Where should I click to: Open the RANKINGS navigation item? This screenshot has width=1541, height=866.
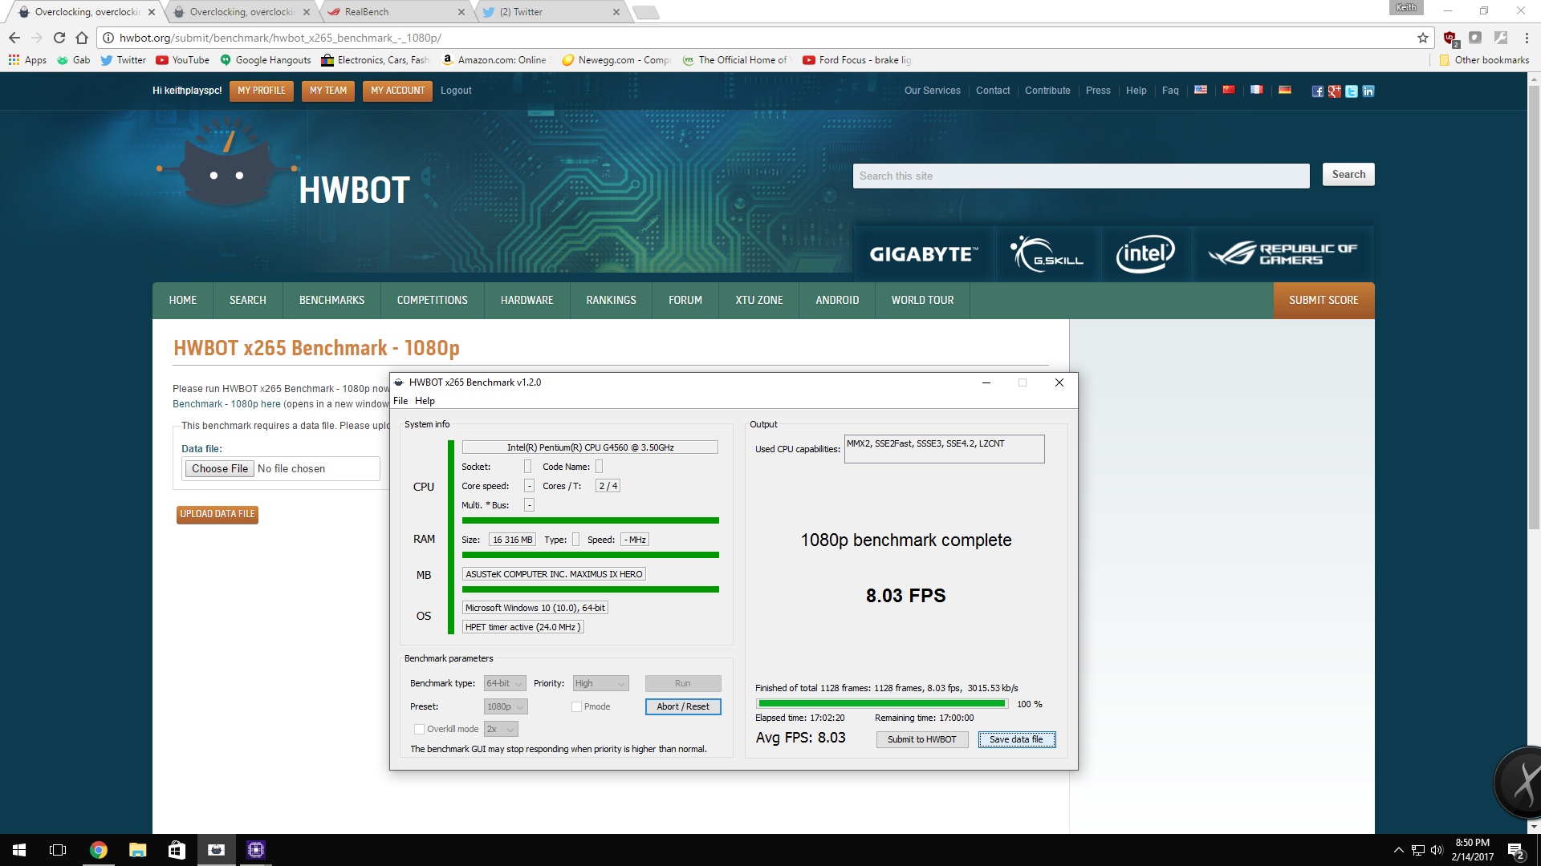click(611, 300)
